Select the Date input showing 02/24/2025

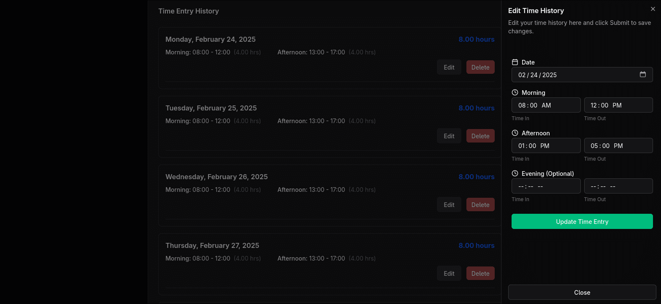coord(561,75)
